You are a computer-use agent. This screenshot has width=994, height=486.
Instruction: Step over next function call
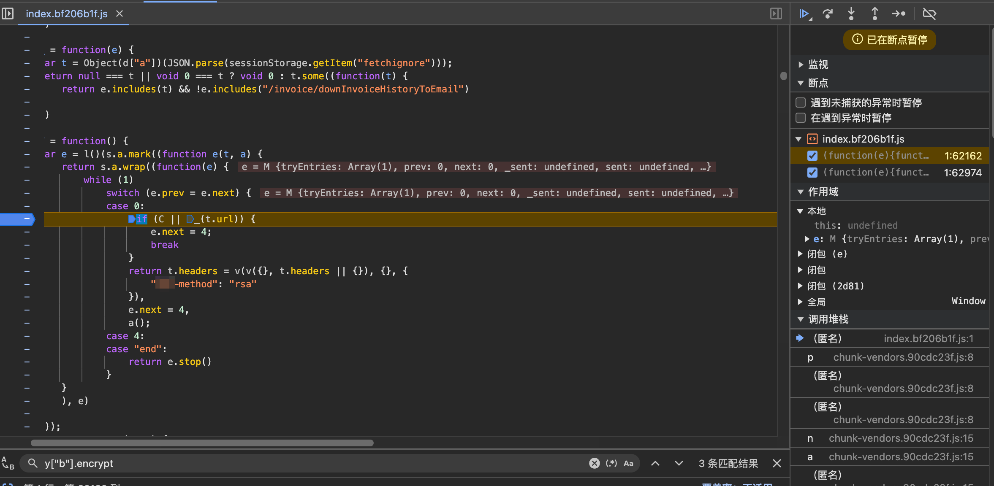click(x=828, y=14)
